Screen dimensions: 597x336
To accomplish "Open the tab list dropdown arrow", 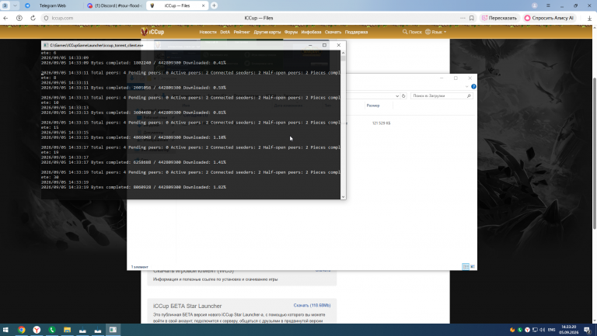I will tap(15, 5).
